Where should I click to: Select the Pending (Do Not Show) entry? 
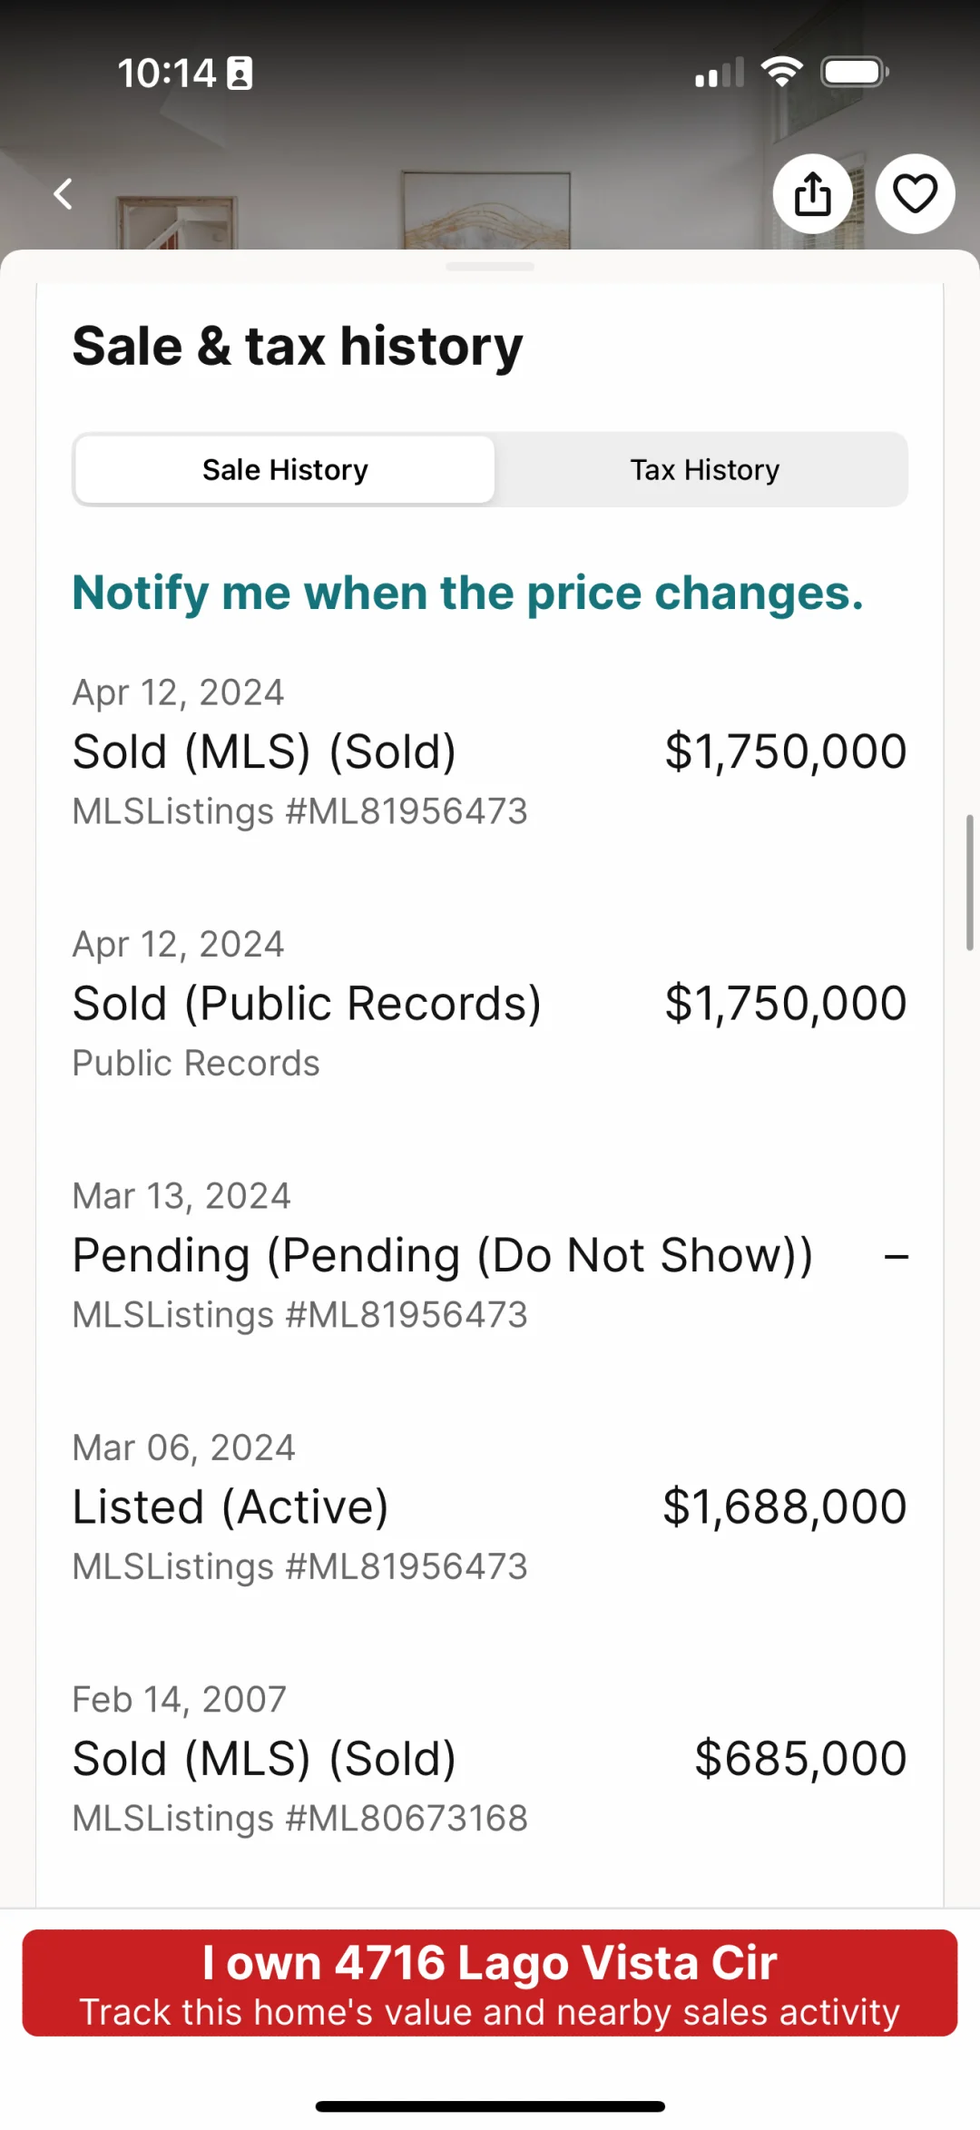[490, 1255]
